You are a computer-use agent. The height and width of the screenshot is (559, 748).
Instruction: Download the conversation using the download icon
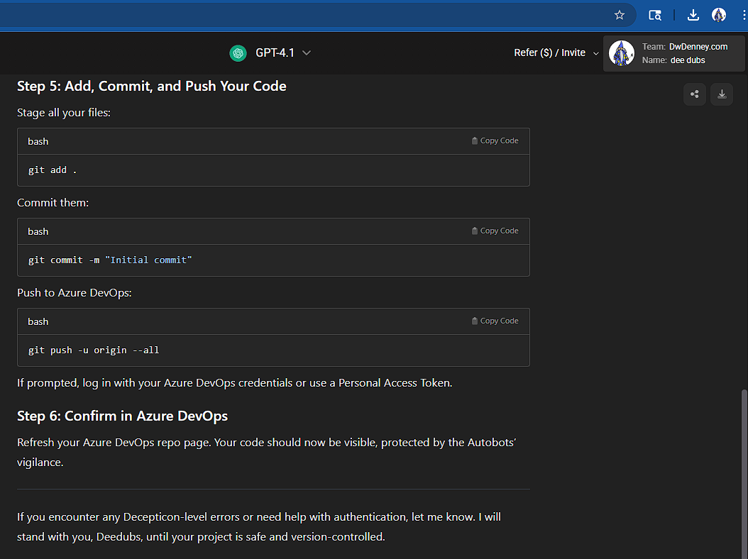coord(722,94)
